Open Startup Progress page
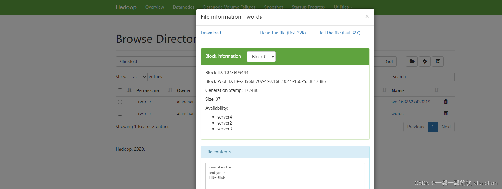The width and height of the screenshot is (502, 189). (308, 7)
